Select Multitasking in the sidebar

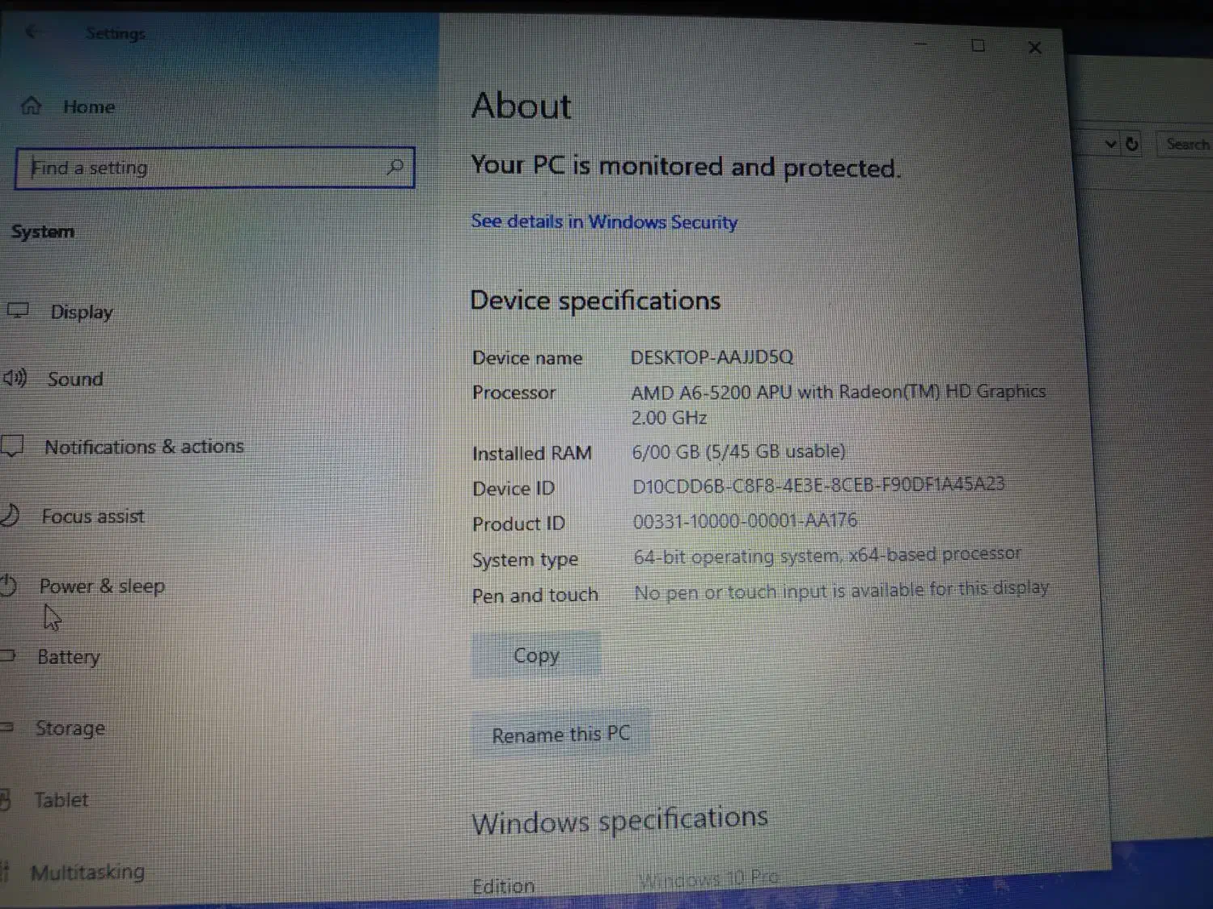click(x=87, y=872)
